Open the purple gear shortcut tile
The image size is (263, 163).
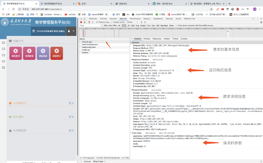point(43,53)
